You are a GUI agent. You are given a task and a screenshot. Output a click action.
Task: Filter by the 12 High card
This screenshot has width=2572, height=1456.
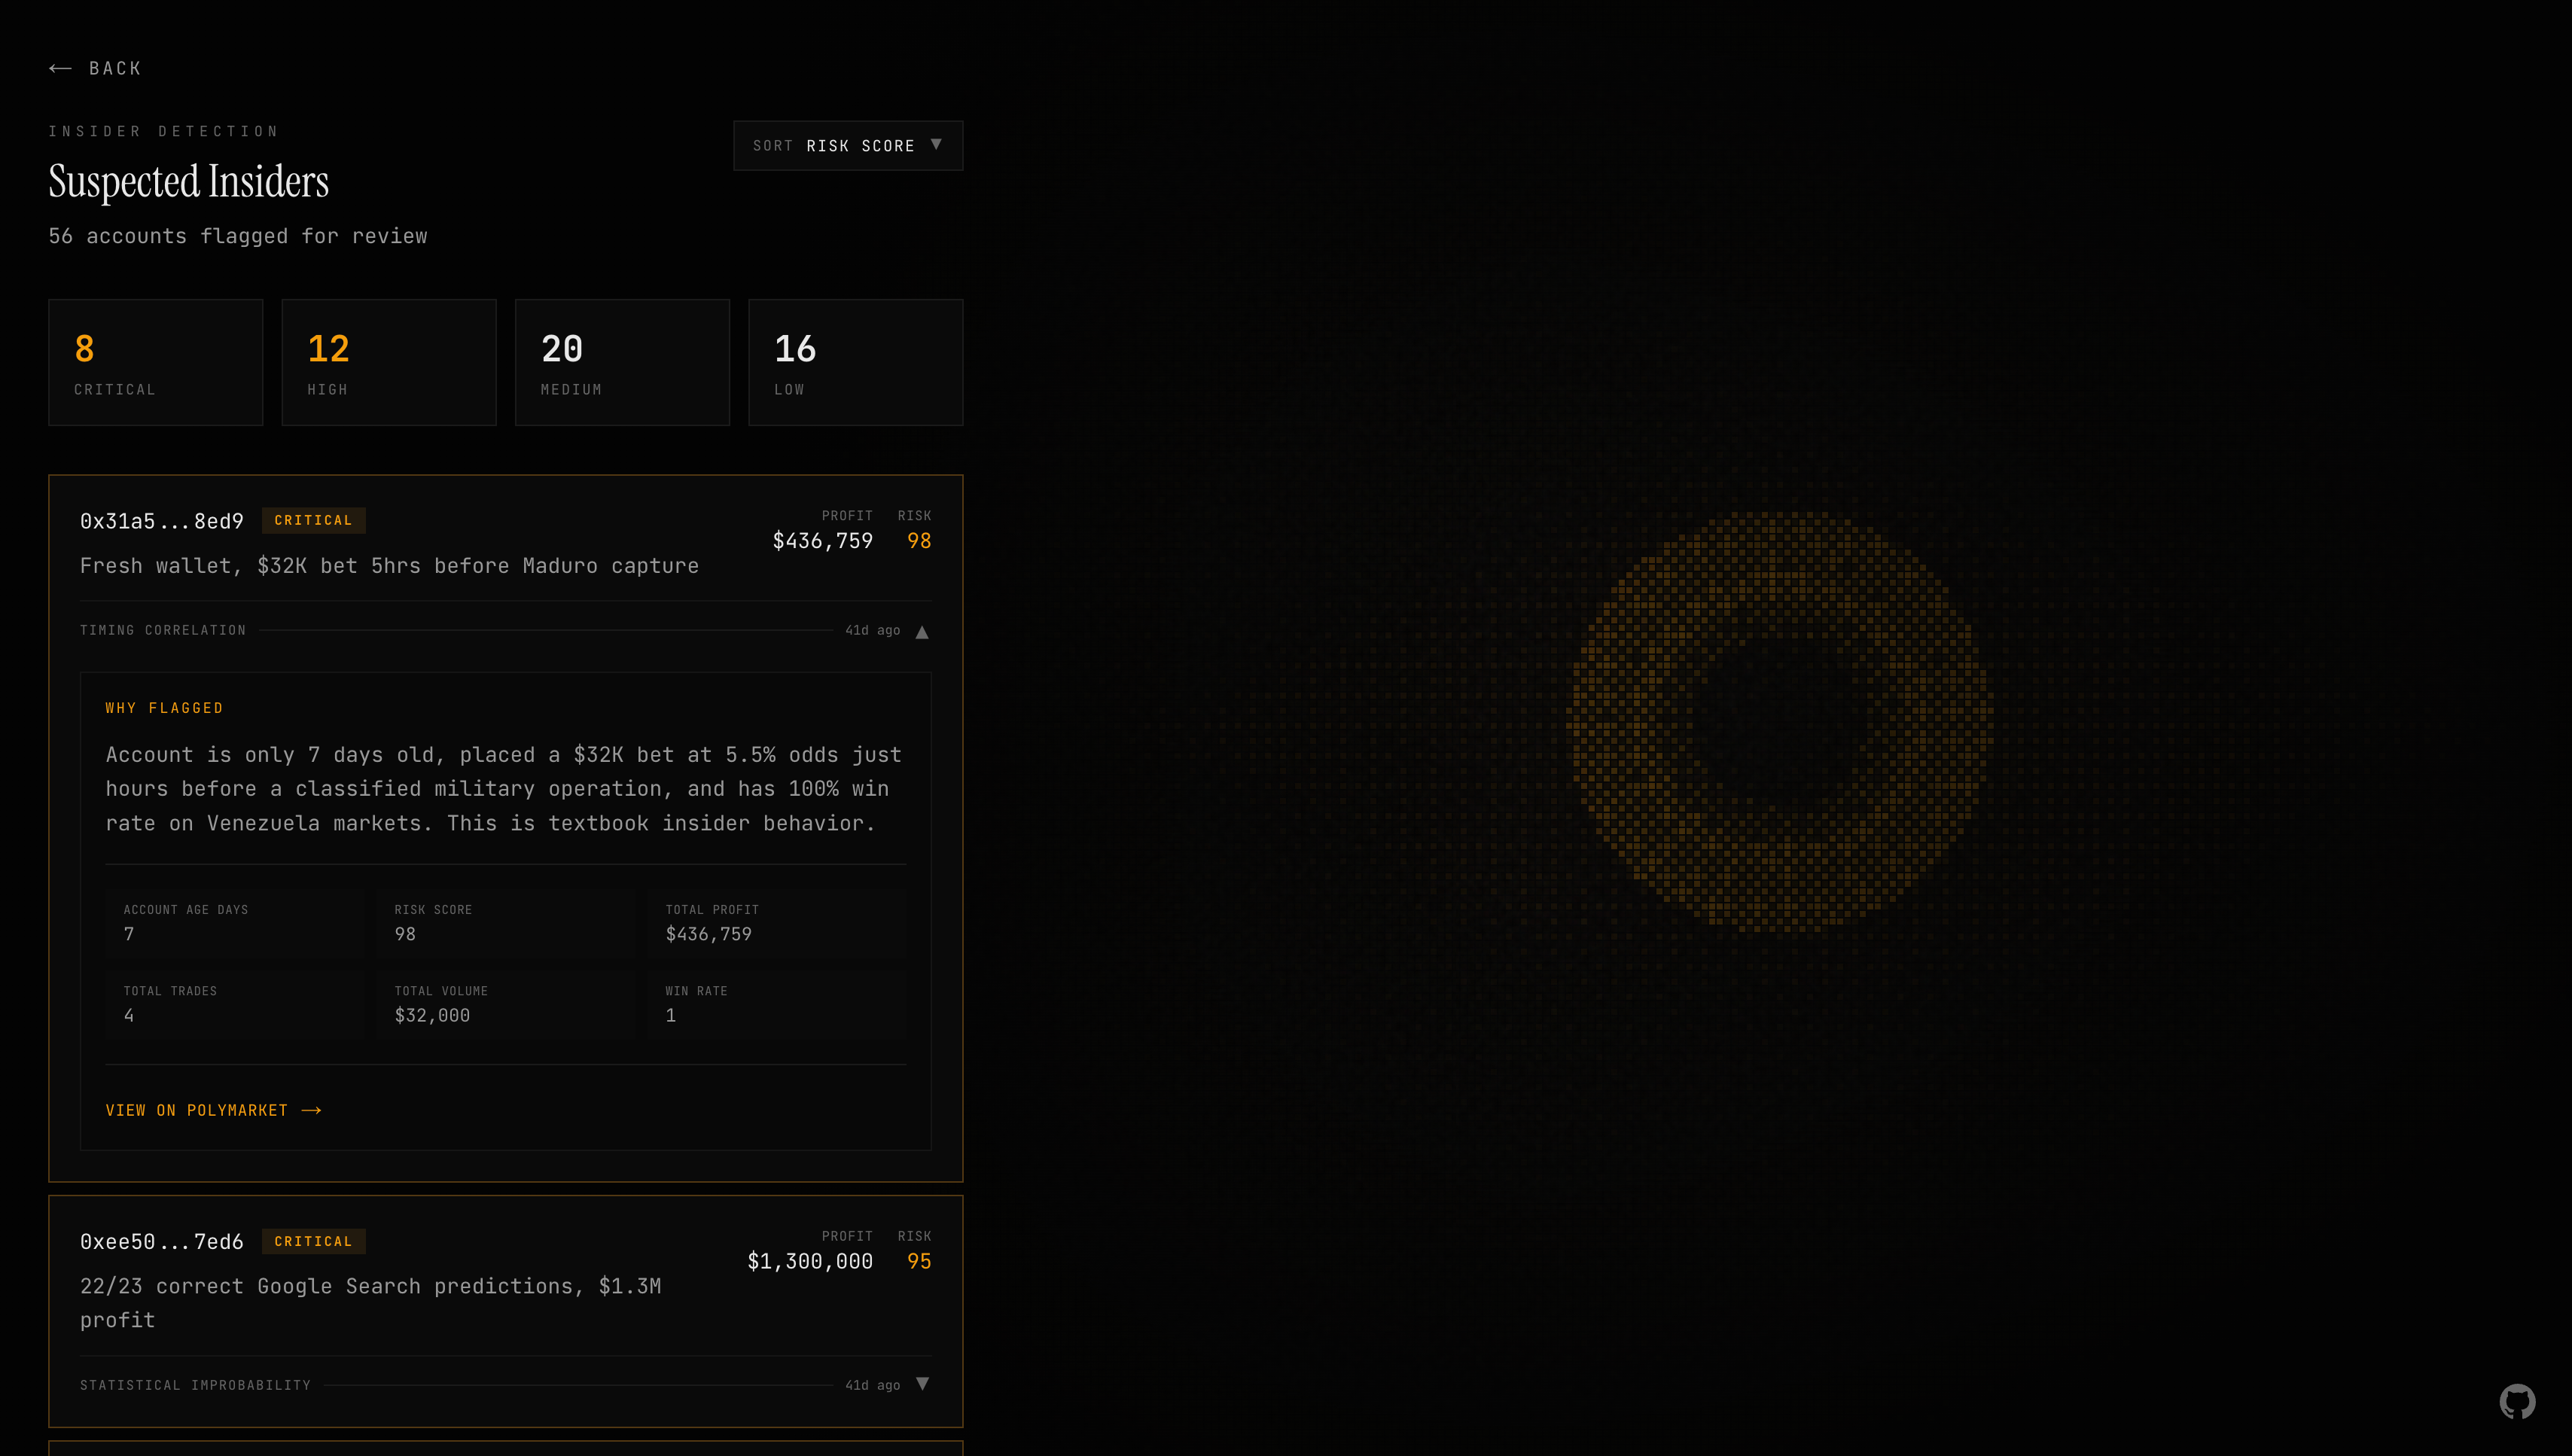pyautogui.click(x=388, y=362)
